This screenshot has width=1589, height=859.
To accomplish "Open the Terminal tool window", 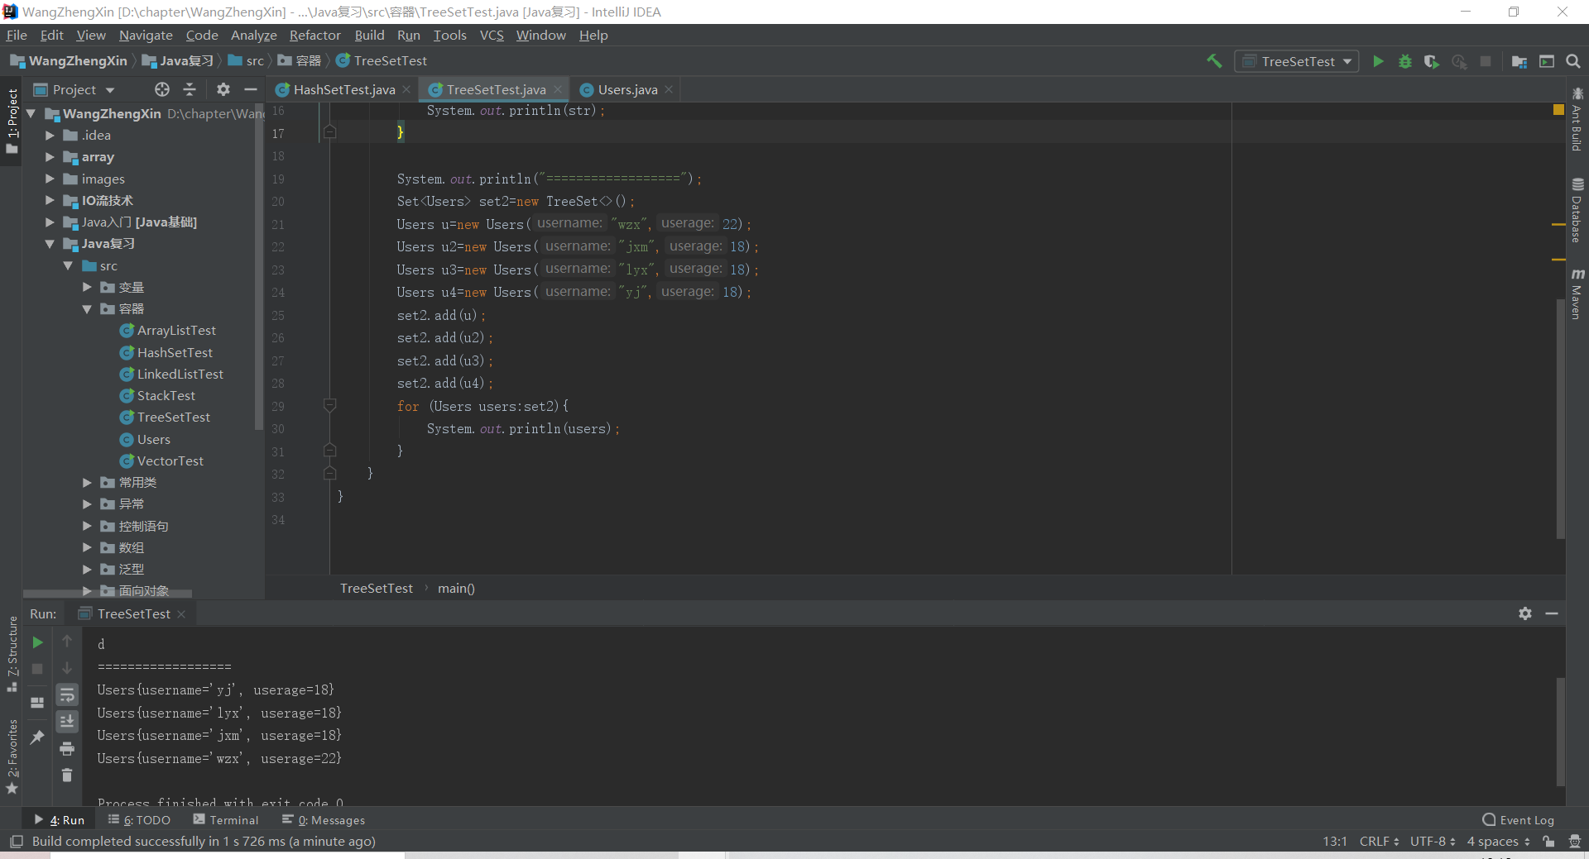I will (226, 820).
